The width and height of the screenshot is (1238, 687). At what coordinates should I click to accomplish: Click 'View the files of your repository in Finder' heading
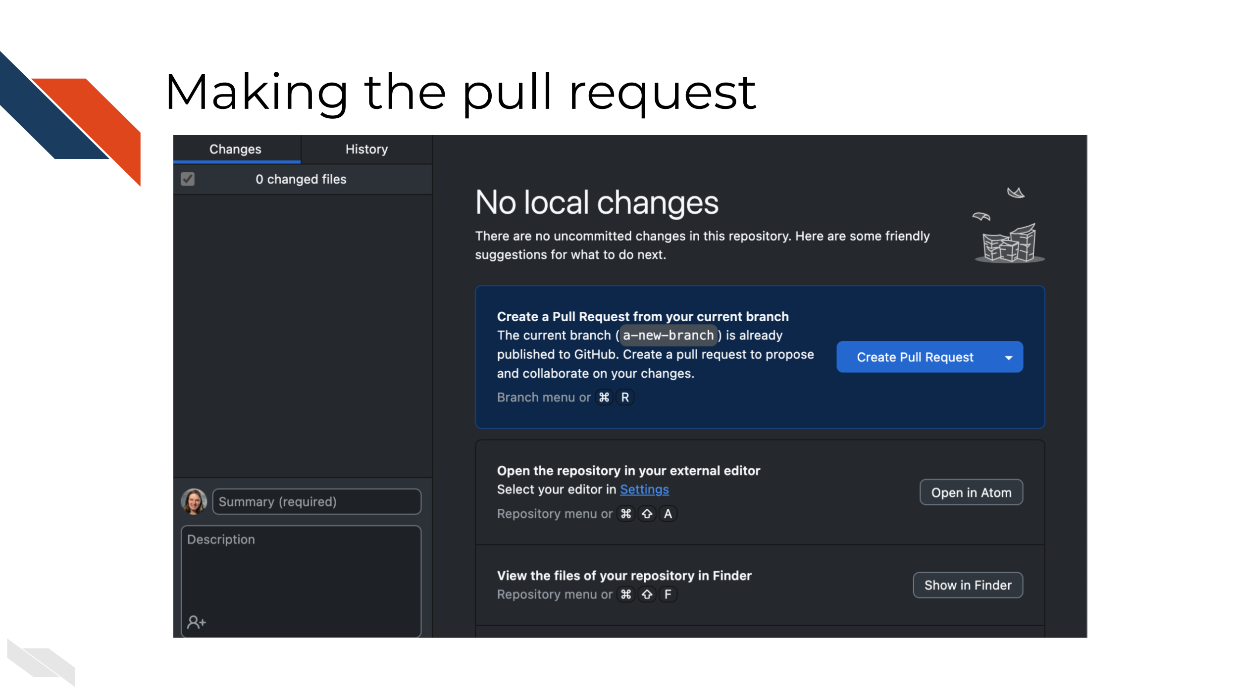click(624, 576)
